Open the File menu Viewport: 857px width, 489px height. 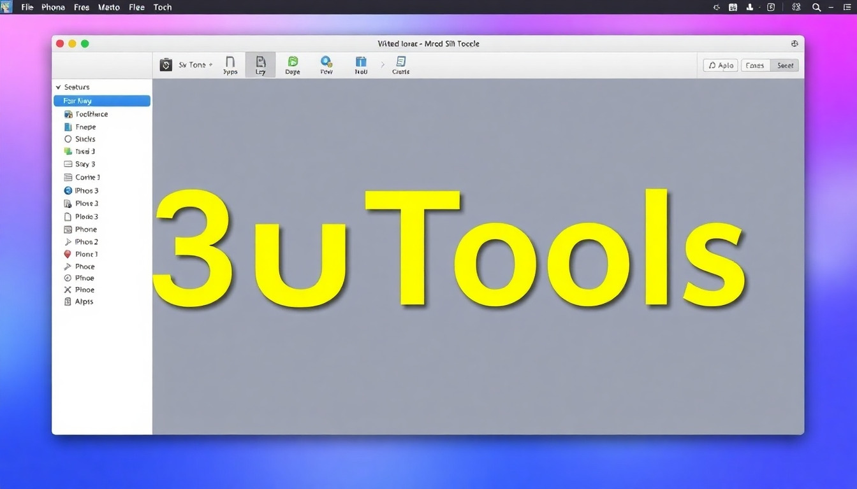coord(27,8)
